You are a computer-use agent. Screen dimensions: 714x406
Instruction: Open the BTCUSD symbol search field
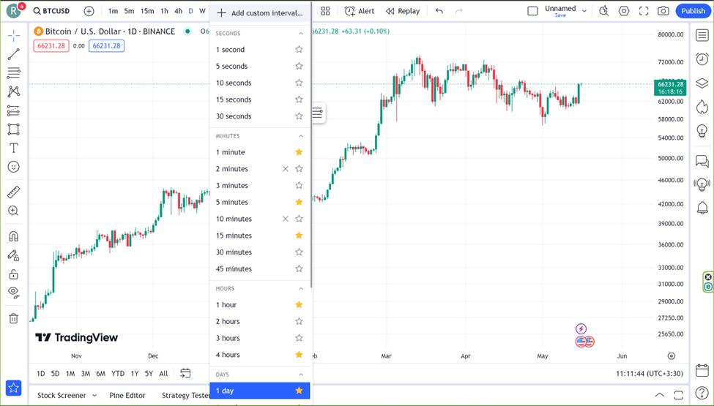coord(51,11)
